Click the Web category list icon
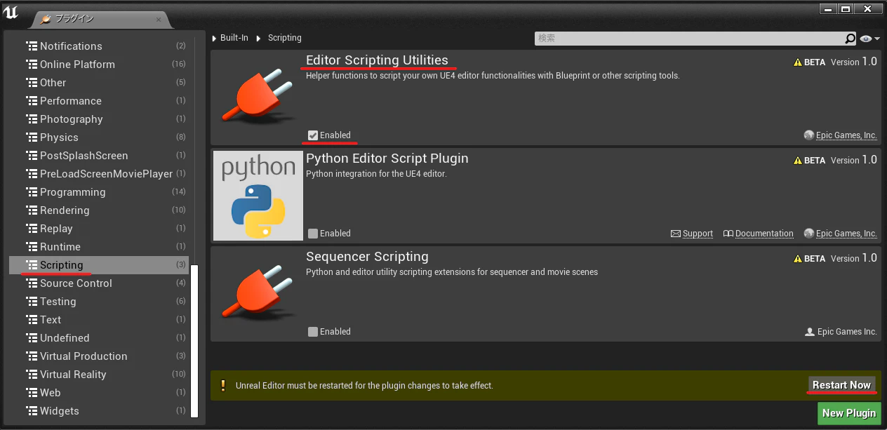887x430 pixels. [x=32, y=393]
